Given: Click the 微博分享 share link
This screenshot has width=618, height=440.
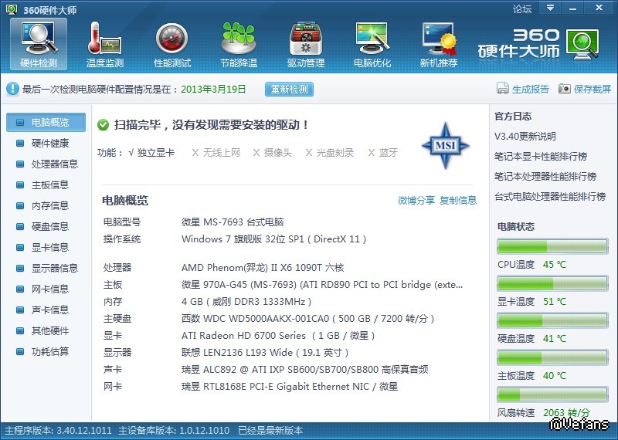Looking at the screenshot, I should tap(416, 201).
